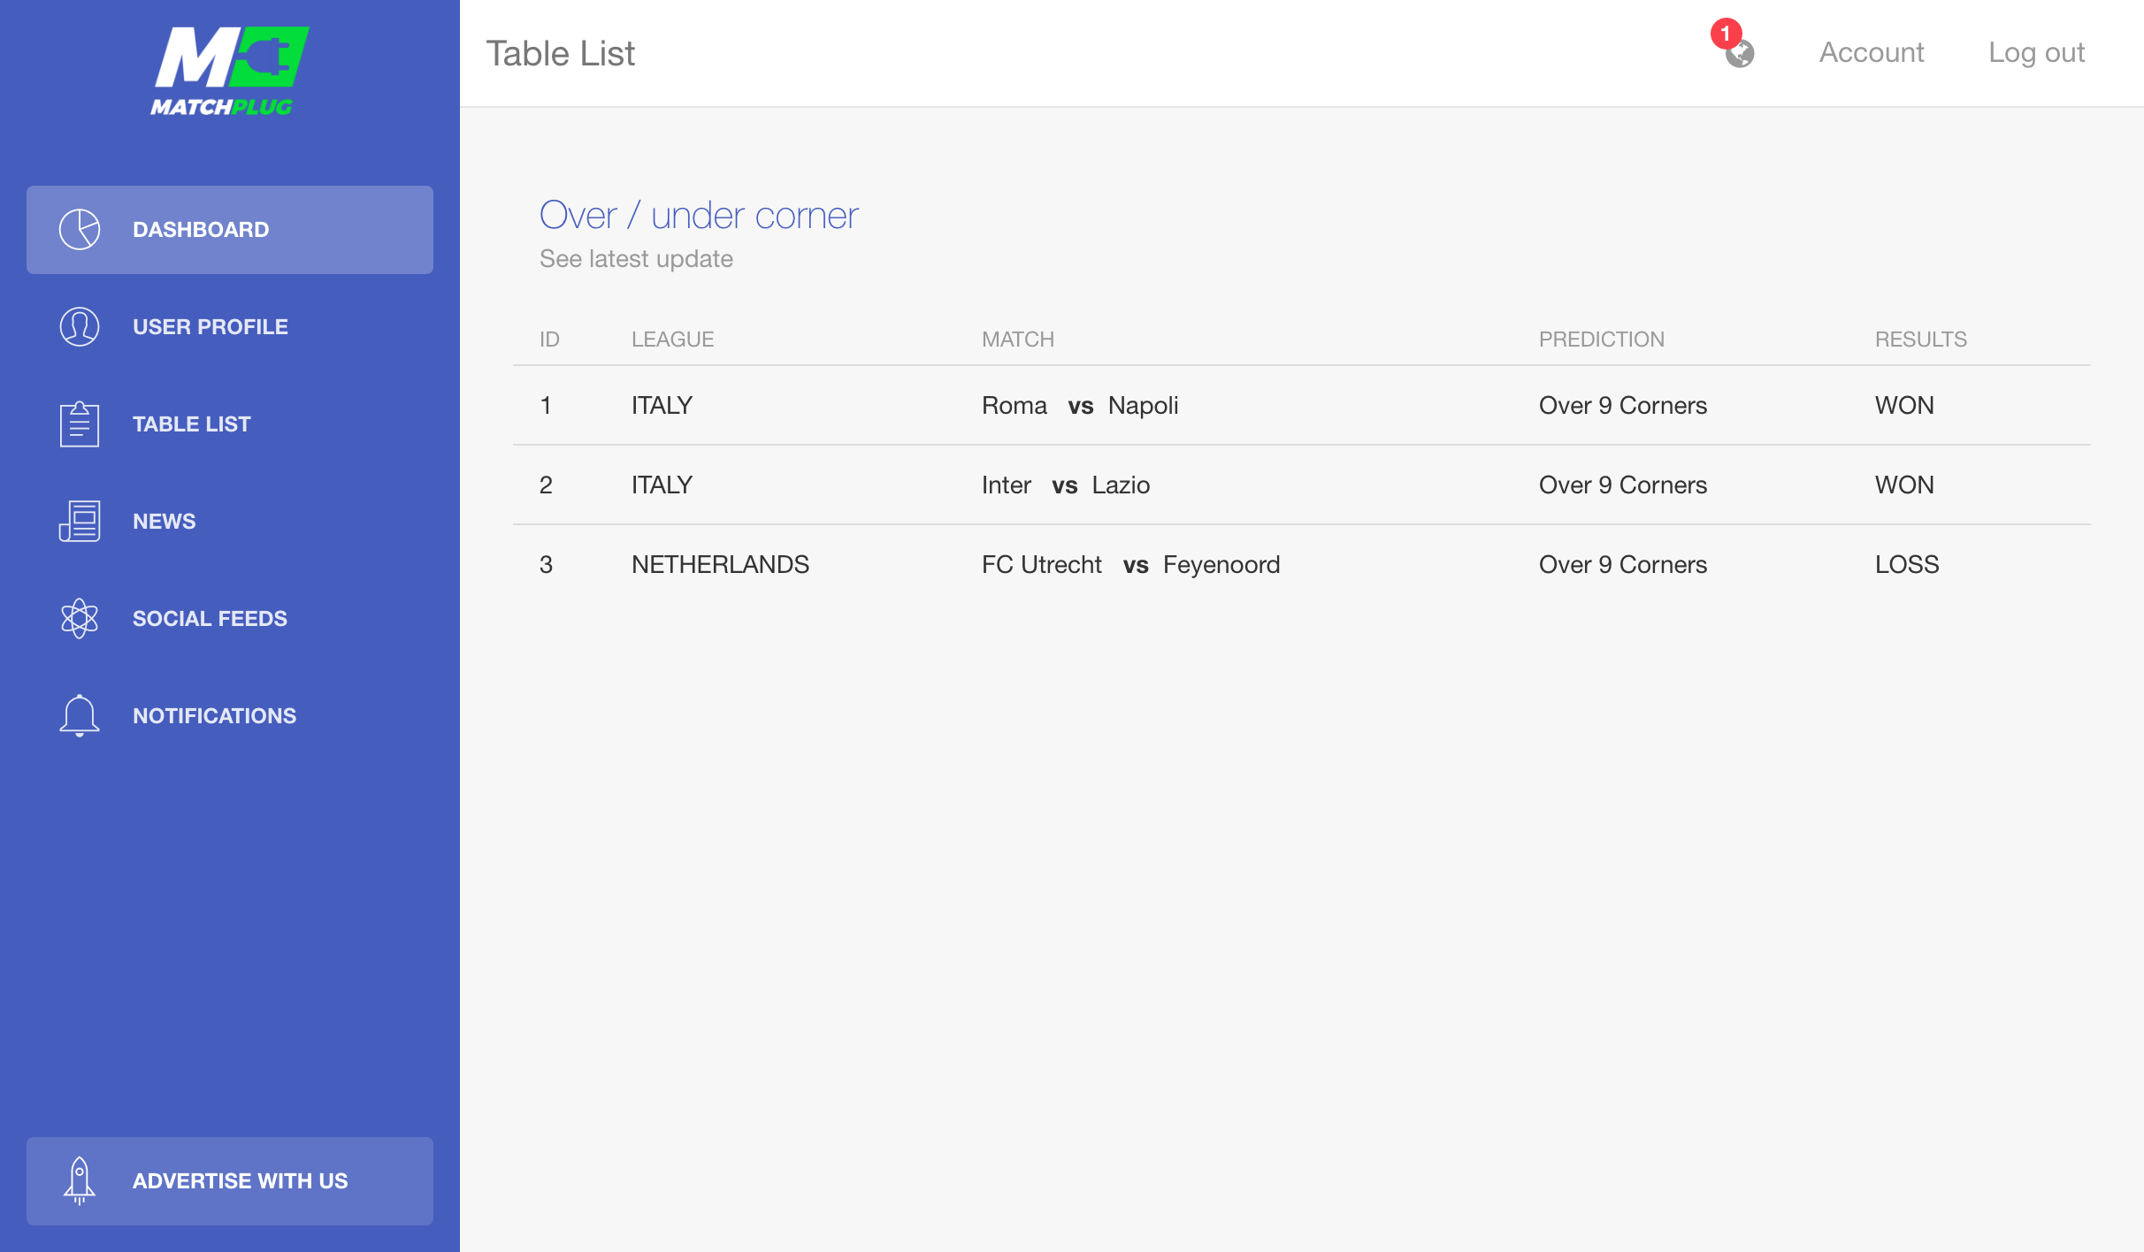The image size is (2144, 1252).
Task: Click the Table List clipboard icon
Action: click(x=80, y=424)
